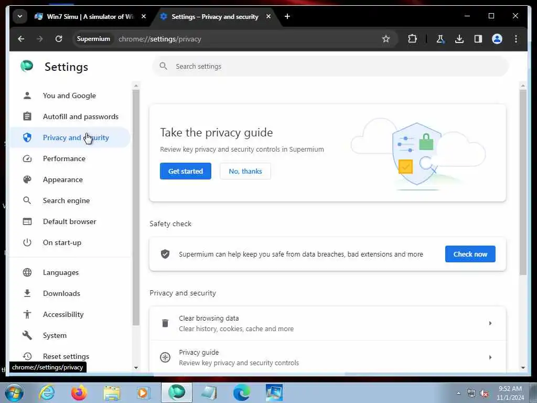Close the Settings tab
Screen dimensions: 537x403
tap(268, 16)
